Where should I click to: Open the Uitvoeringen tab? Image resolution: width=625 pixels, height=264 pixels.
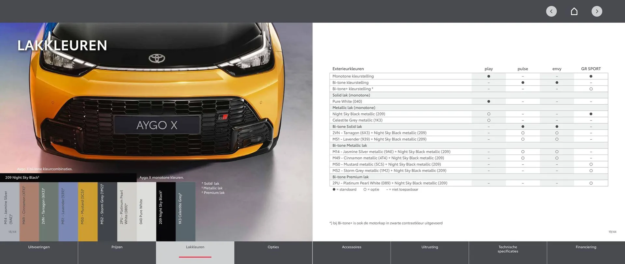39,252
